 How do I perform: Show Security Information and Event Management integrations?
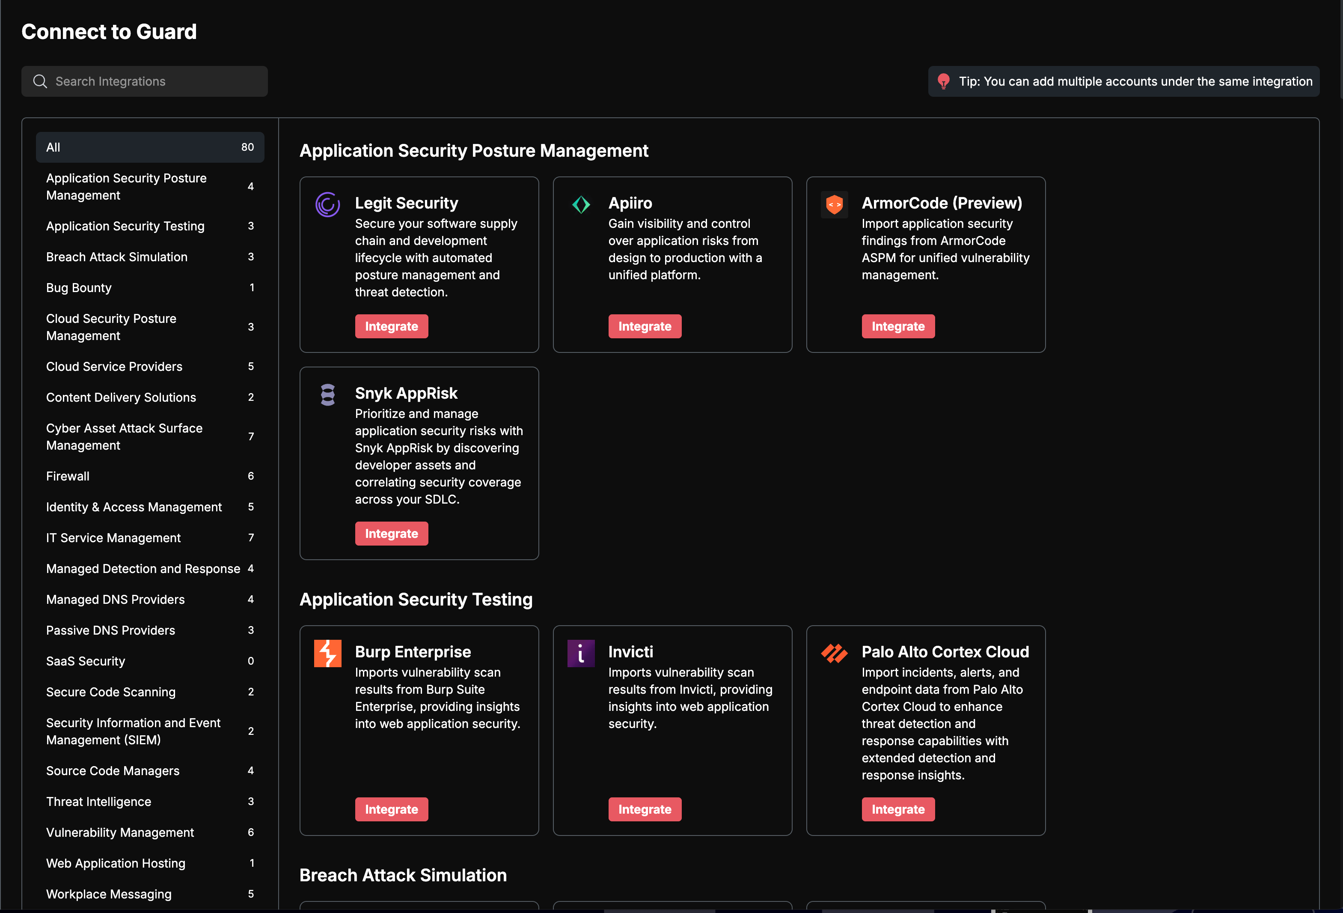tap(150, 731)
